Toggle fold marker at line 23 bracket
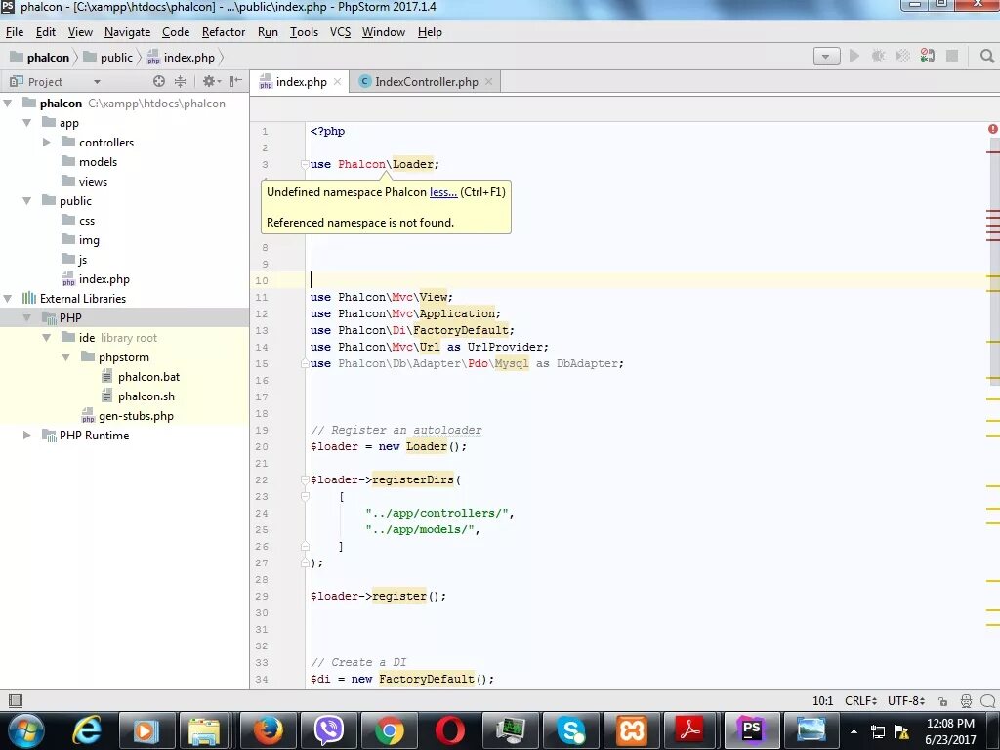Screen dimensions: 1000x750 coord(305,496)
